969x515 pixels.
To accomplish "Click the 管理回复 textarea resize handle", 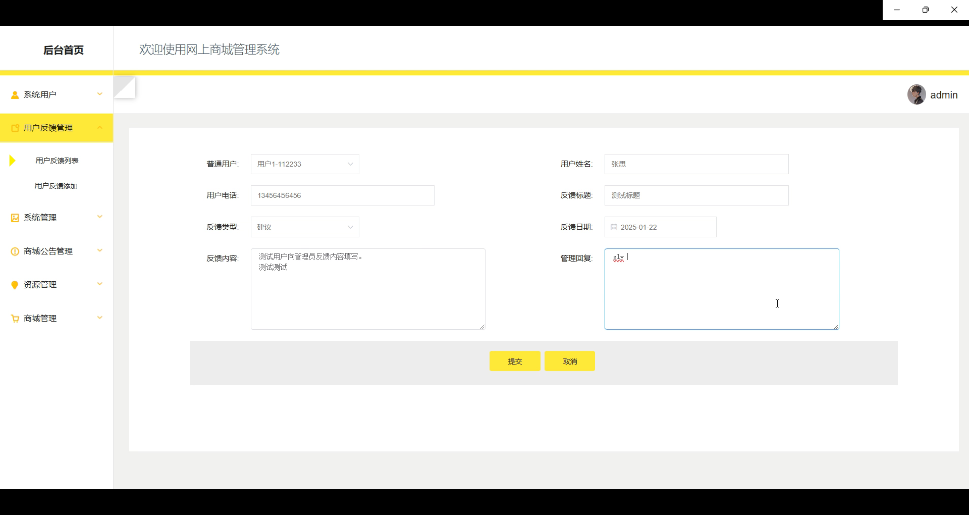I will click(x=836, y=327).
